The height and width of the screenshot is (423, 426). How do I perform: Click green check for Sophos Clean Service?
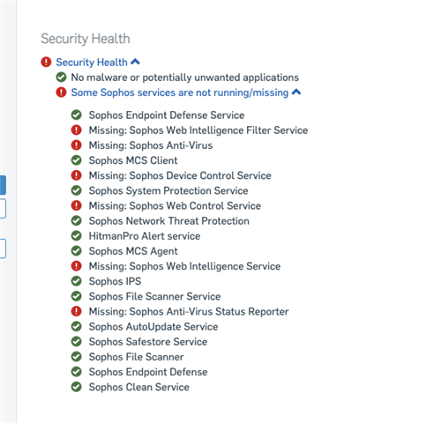[77, 387]
